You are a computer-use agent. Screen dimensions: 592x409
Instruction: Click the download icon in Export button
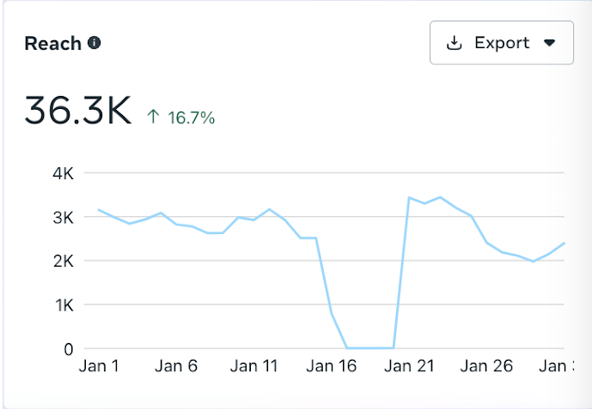tap(455, 43)
